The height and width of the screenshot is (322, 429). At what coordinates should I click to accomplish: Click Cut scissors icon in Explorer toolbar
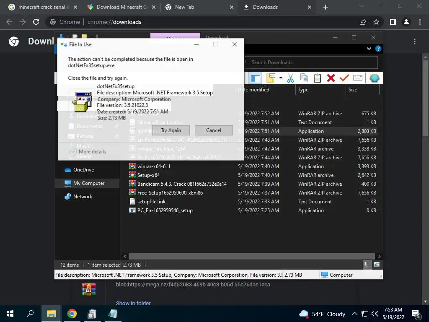tap(290, 78)
